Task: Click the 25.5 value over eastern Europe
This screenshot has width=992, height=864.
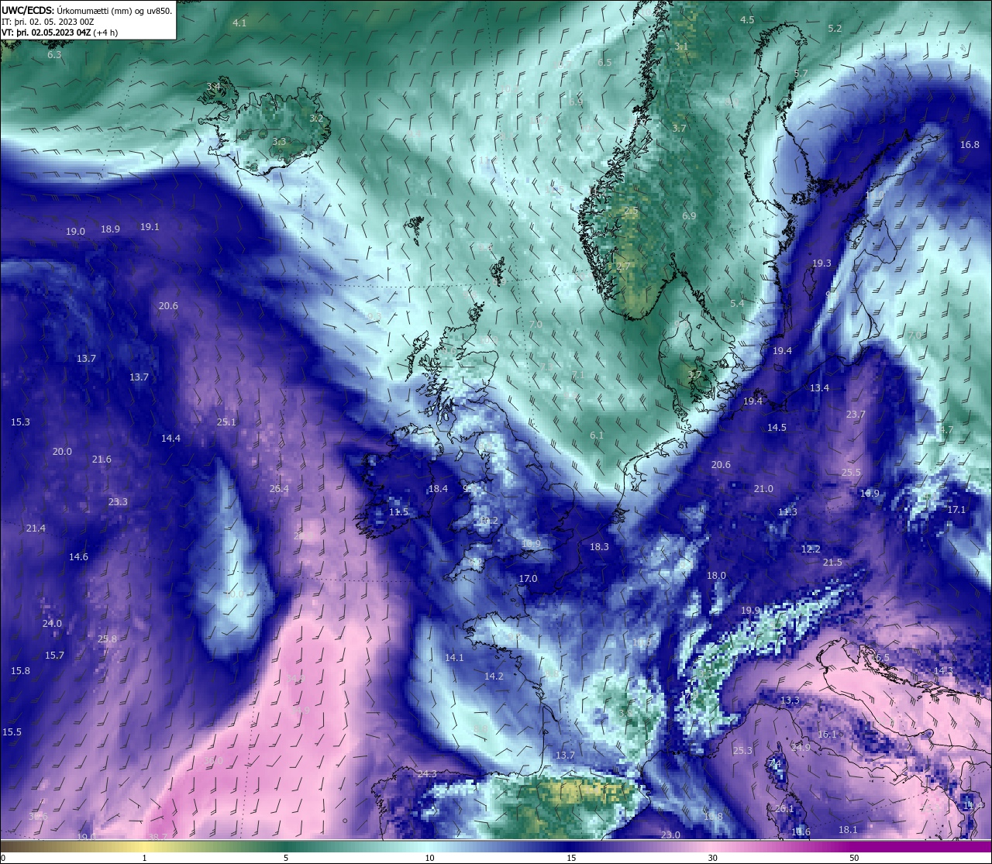Action: 851,473
